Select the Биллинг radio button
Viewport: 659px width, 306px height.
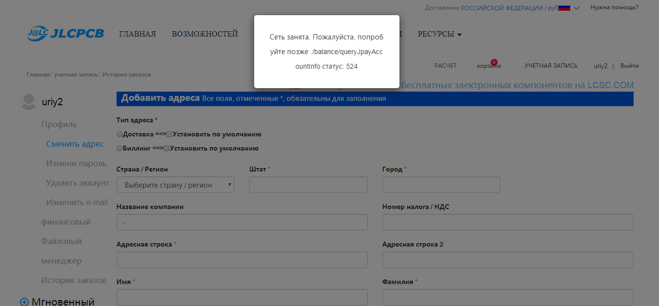120,148
